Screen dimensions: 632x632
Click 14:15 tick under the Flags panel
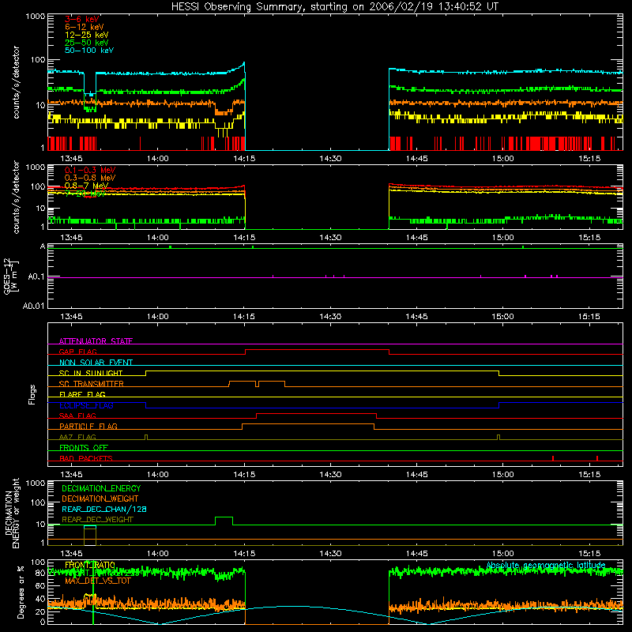[244, 475]
